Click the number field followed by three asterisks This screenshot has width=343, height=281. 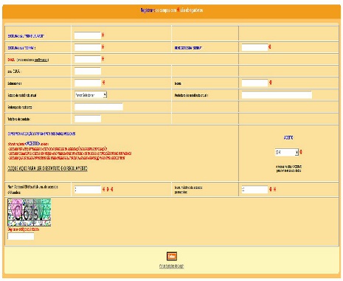pyautogui.click(x=88, y=190)
